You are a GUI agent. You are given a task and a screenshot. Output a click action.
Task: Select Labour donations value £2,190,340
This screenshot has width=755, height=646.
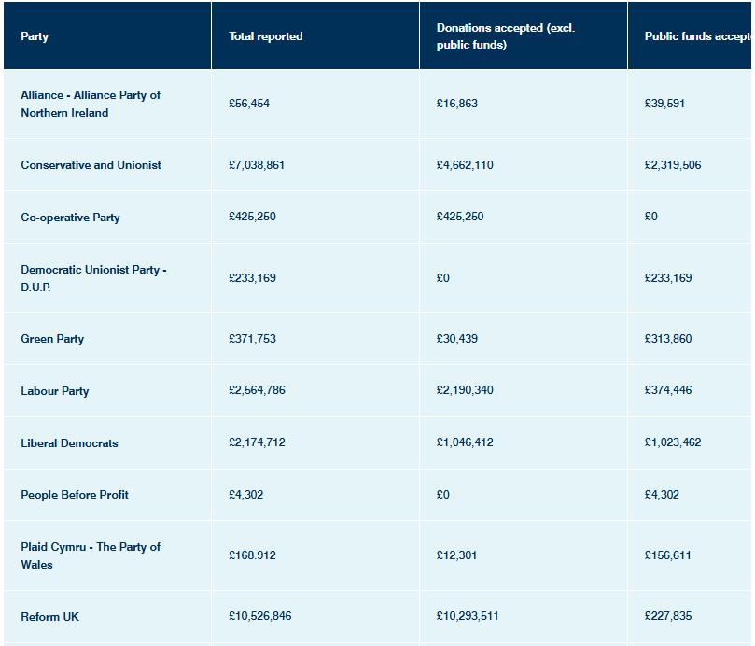465,390
